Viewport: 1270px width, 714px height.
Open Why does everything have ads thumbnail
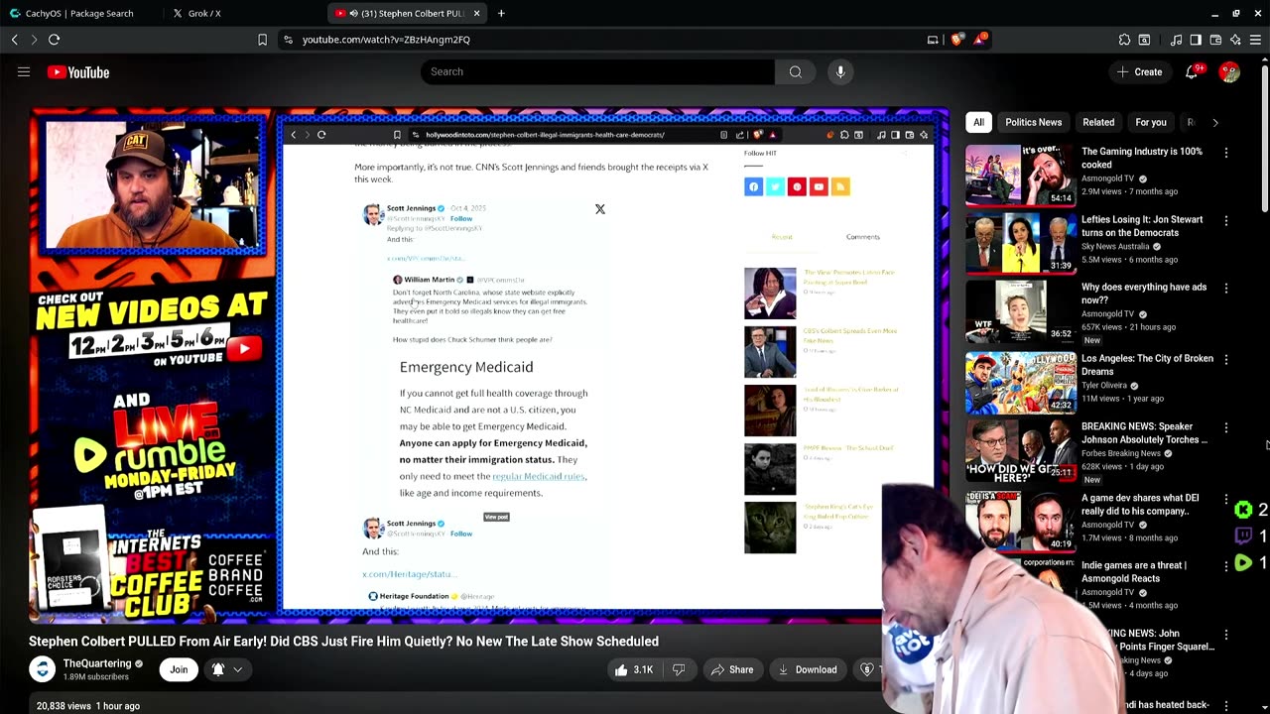click(x=1021, y=310)
